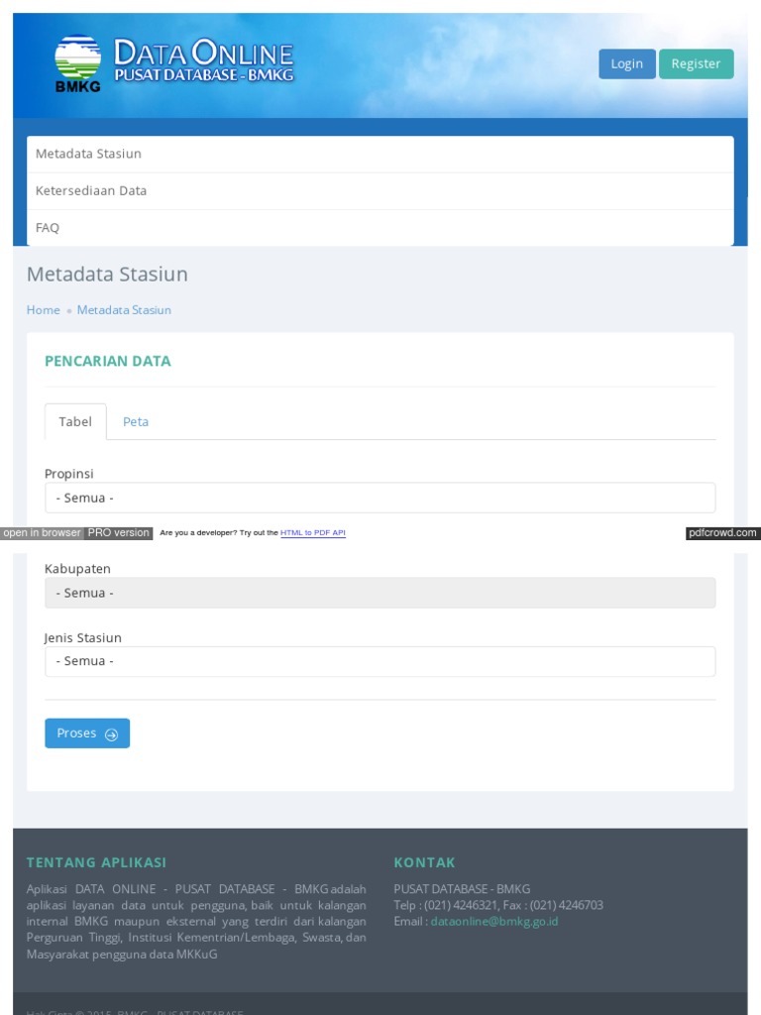Click Metadata Stasiun breadcrumb link
The image size is (761, 1015).
tap(124, 310)
